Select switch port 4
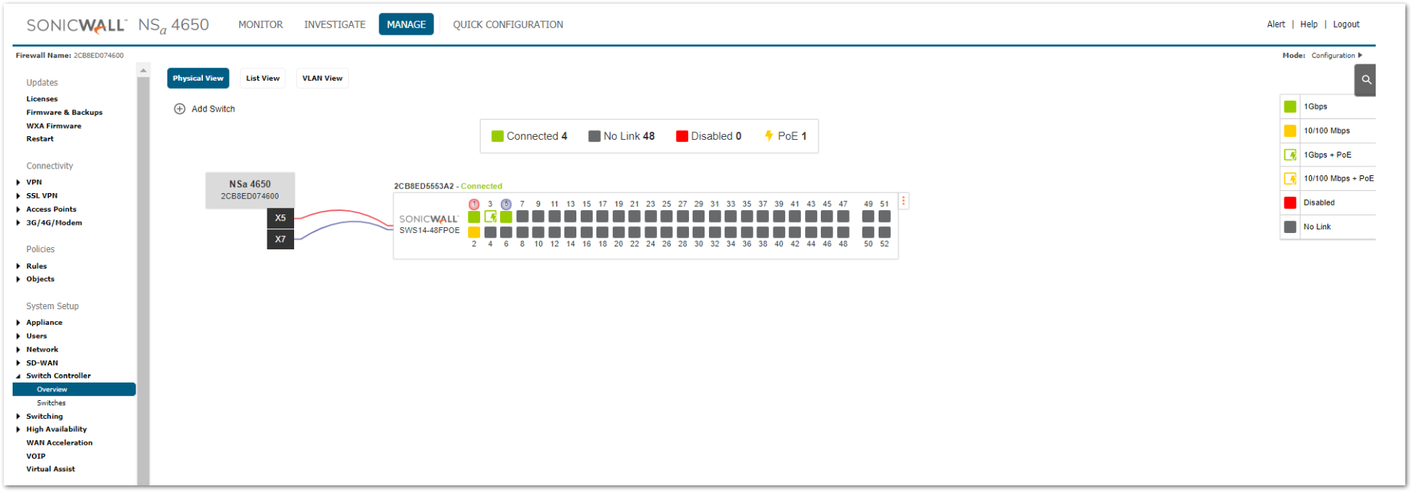 tap(490, 232)
